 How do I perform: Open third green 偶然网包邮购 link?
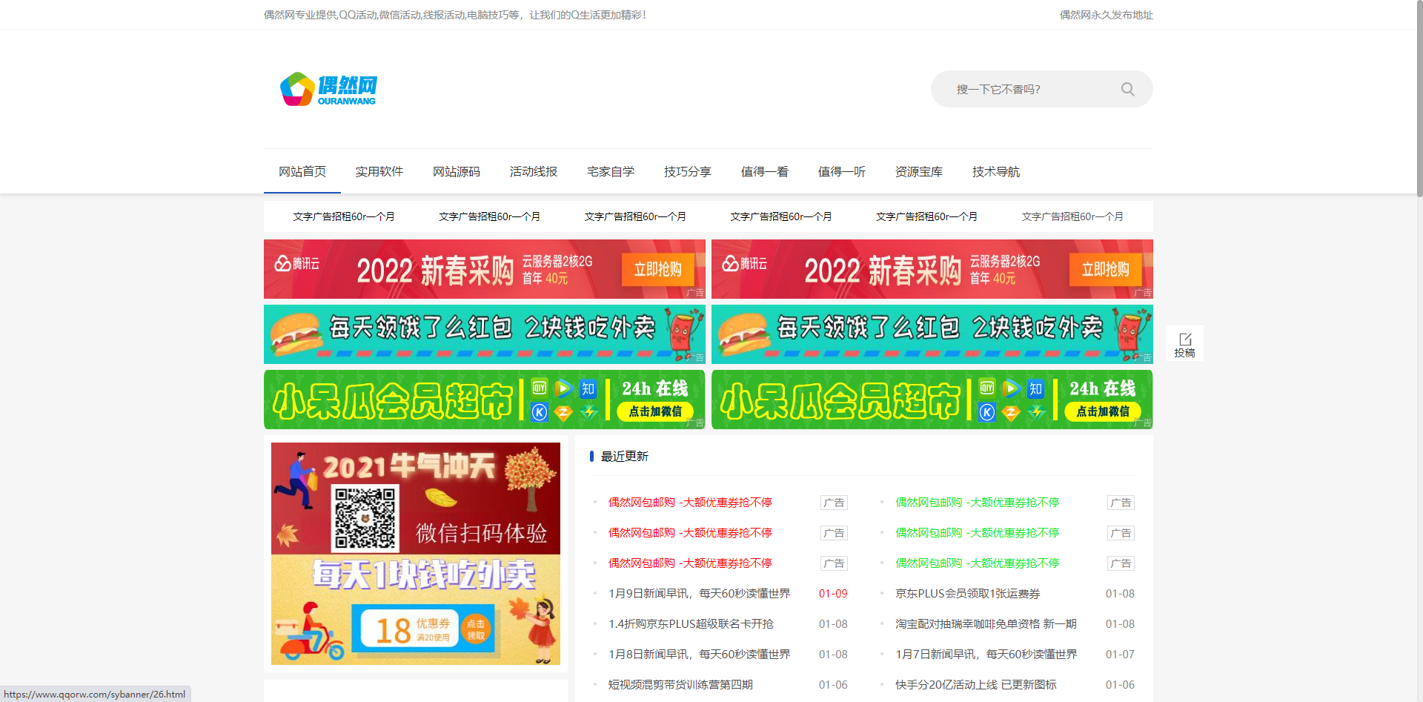click(977, 563)
